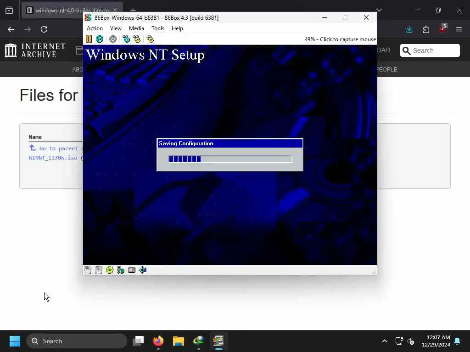The width and height of the screenshot is (470, 352).
Task: Open the notification bell icon
Action: click(458, 341)
